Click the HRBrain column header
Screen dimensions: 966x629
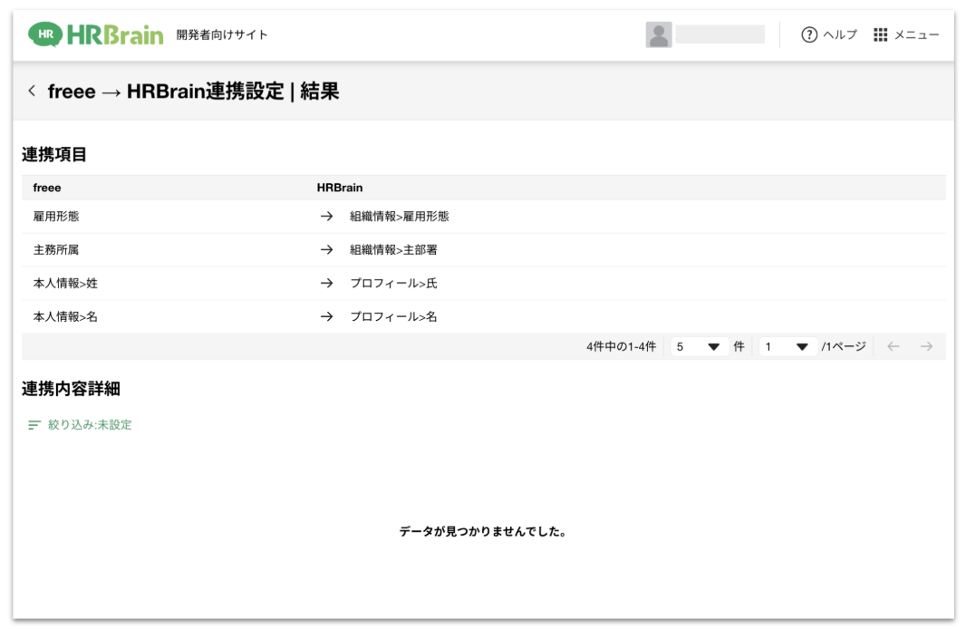(339, 188)
